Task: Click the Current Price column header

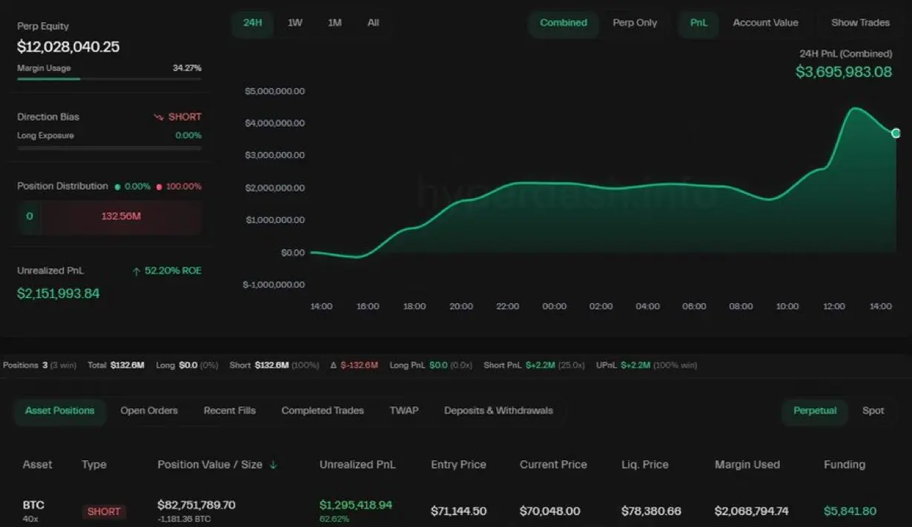Action: [553, 465]
